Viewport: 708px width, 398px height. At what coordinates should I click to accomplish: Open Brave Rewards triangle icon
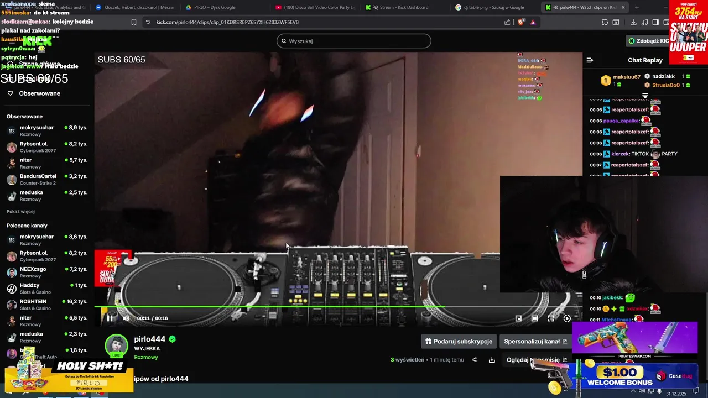(533, 22)
